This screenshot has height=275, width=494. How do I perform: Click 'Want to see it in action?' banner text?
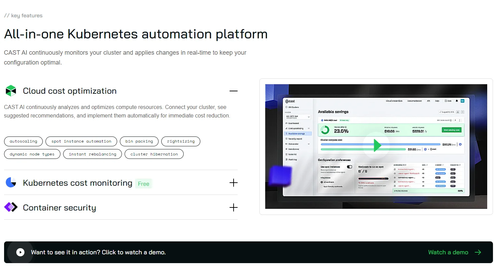[98, 252]
